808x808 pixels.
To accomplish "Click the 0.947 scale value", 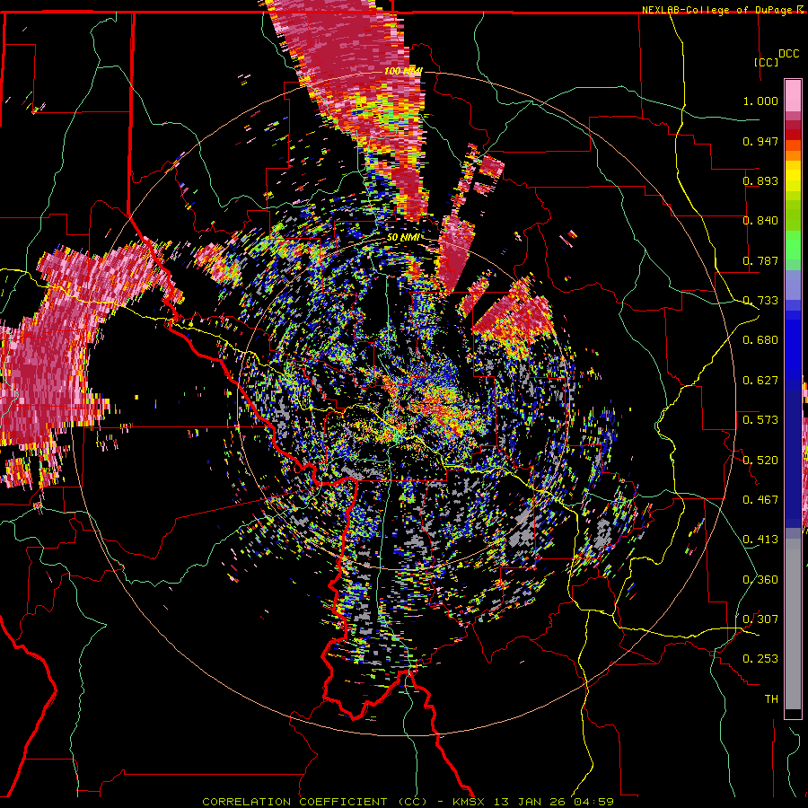I will point(760,141).
